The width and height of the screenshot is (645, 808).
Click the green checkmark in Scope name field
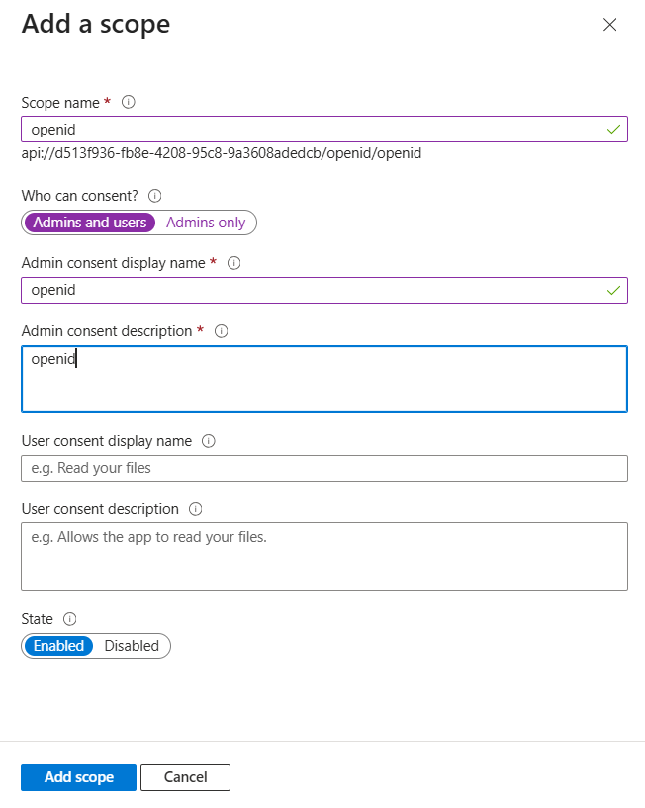pyautogui.click(x=613, y=130)
